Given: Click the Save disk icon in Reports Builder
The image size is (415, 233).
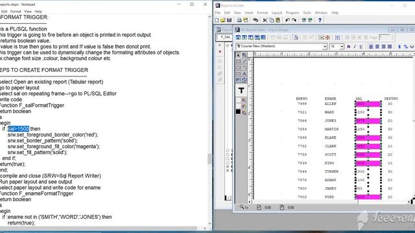Looking at the screenshot, I should 229,20.
